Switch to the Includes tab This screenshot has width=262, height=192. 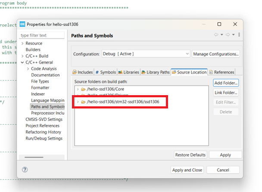[x=82, y=72]
